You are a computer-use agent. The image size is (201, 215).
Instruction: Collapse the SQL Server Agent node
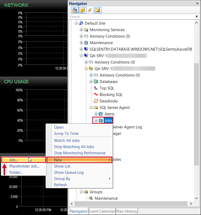point(91,107)
